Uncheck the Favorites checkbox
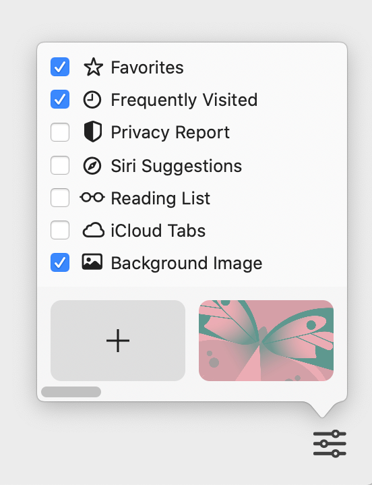 pos(60,67)
